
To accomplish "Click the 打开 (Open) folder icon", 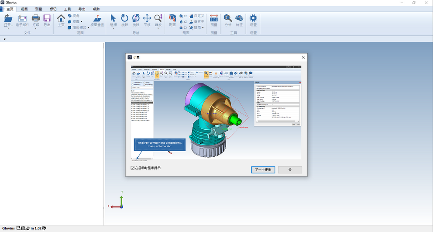I will point(8,18).
